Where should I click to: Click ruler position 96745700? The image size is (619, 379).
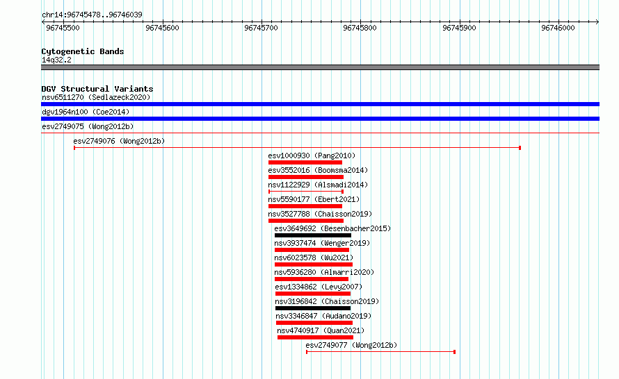point(261,28)
